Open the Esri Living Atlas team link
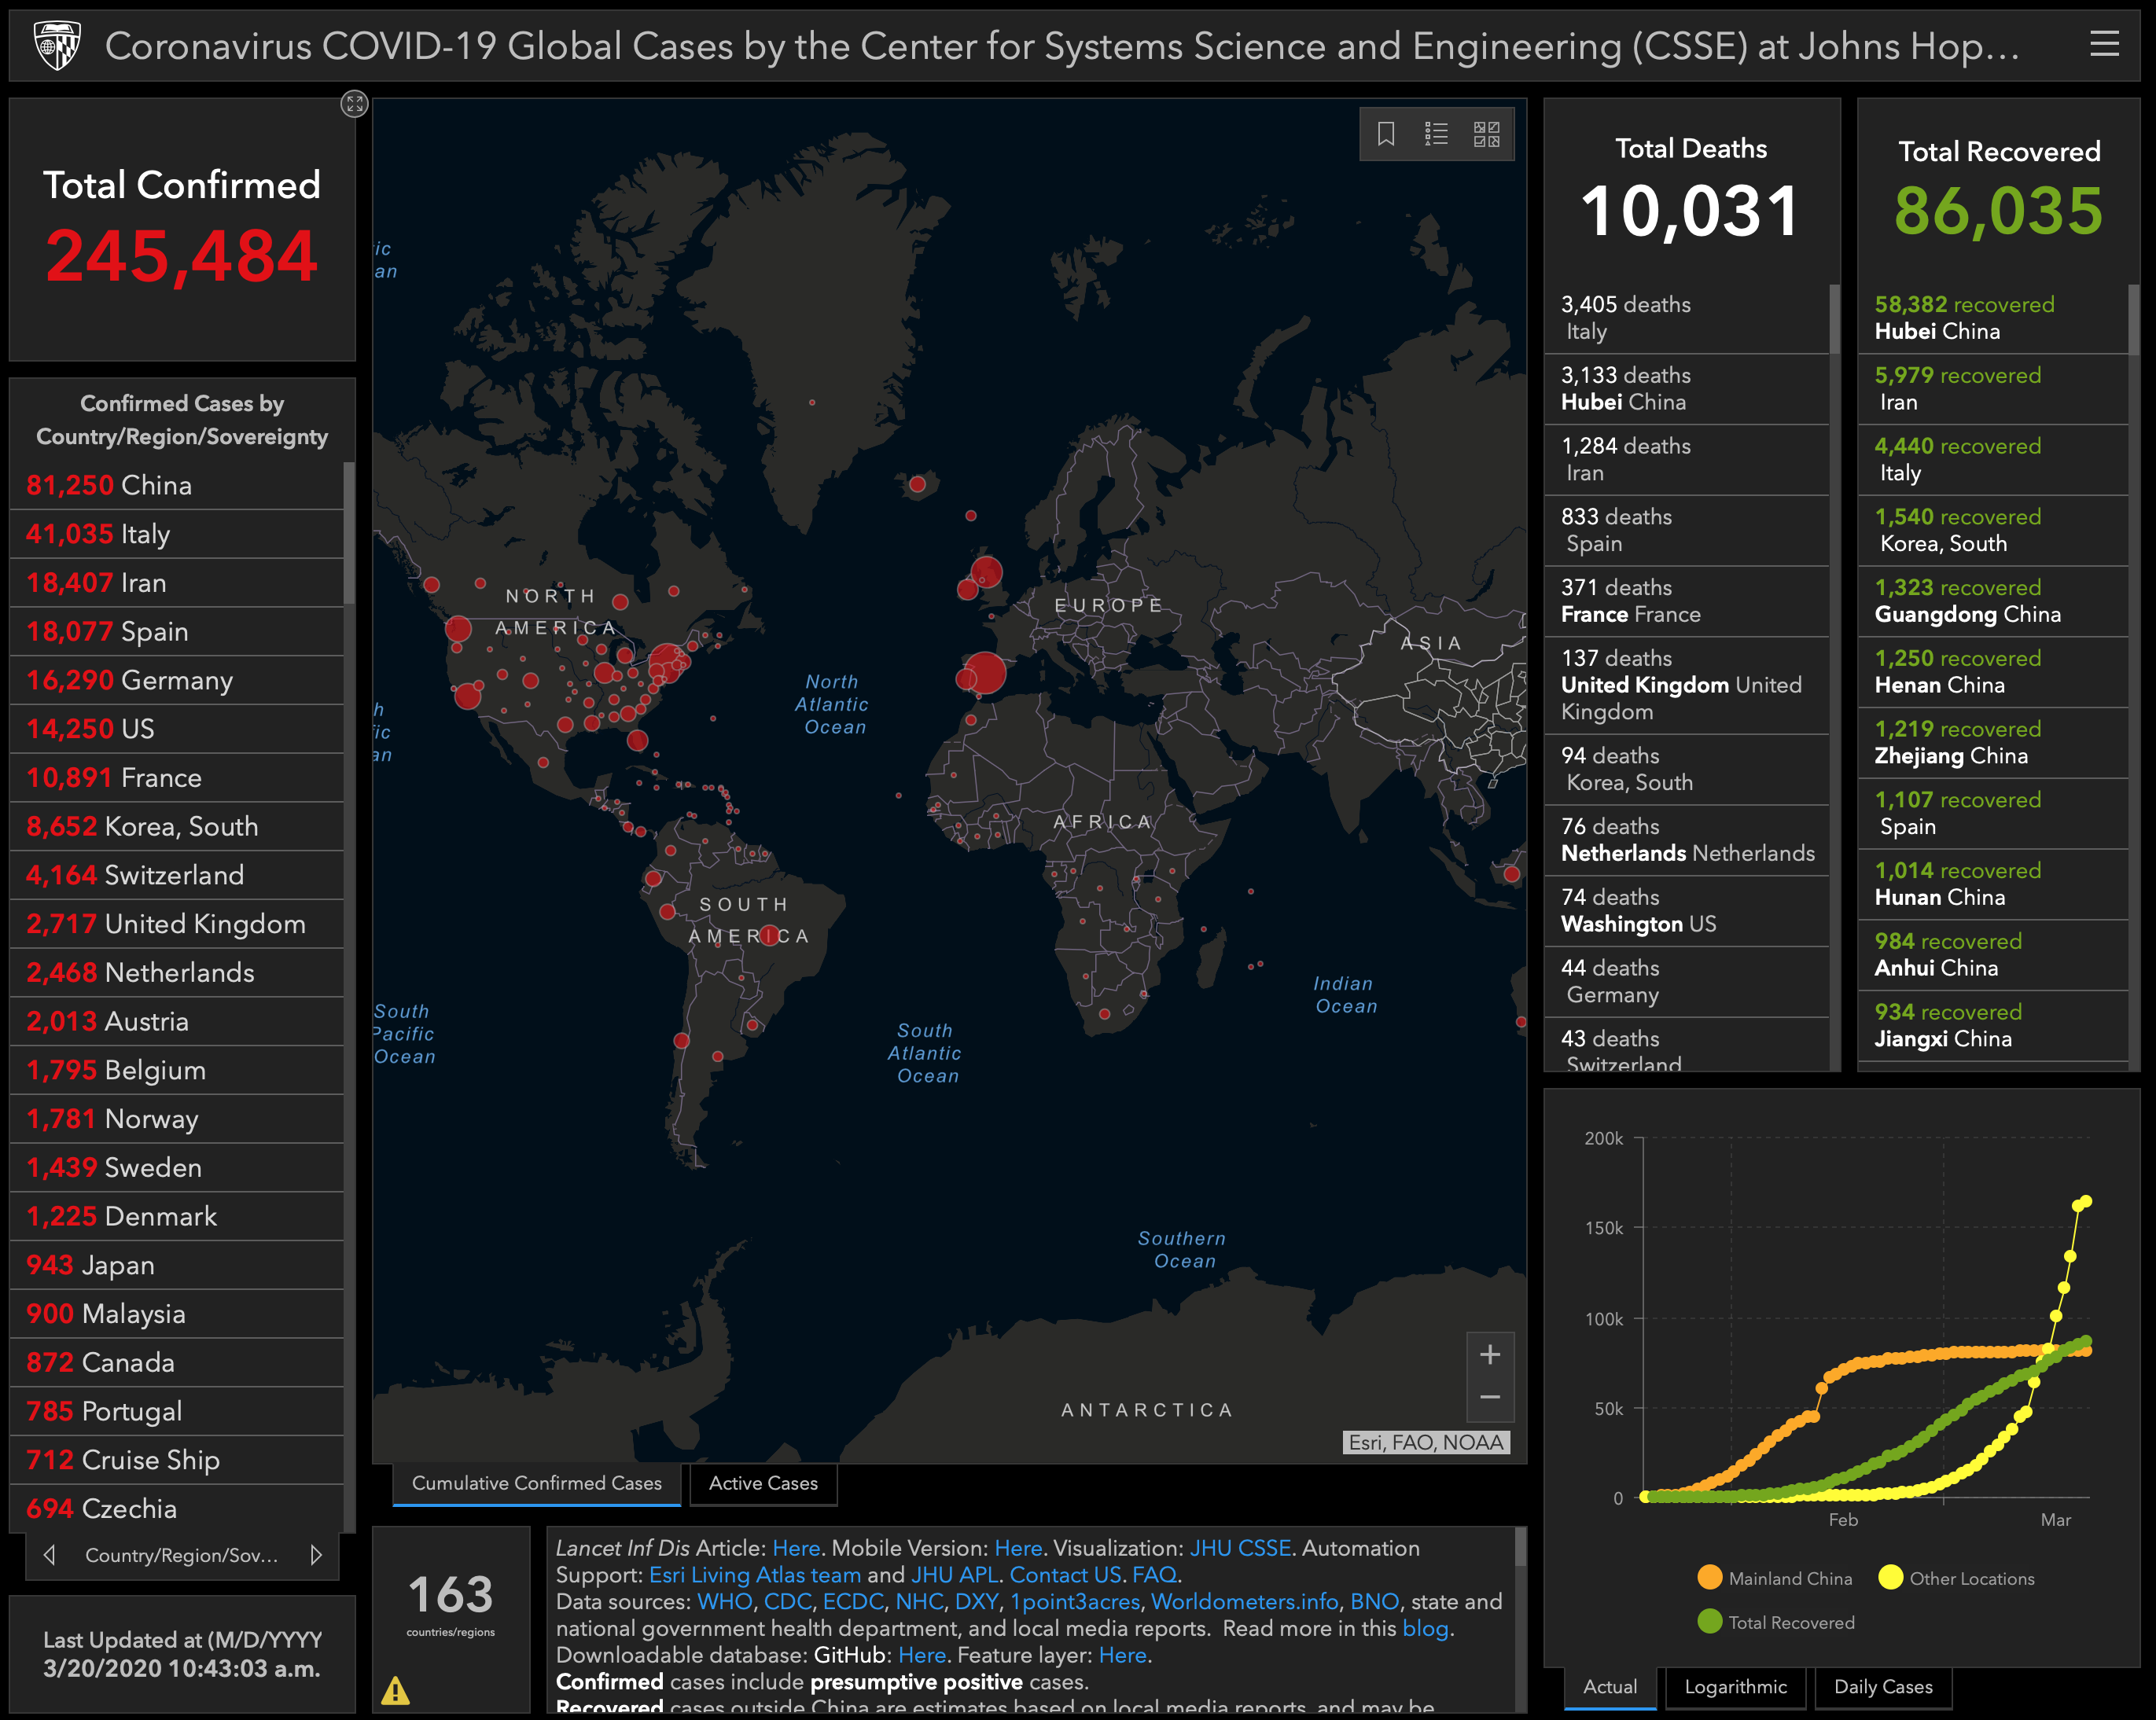Image resolution: width=2156 pixels, height=1720 pixels. (755, 1575)
